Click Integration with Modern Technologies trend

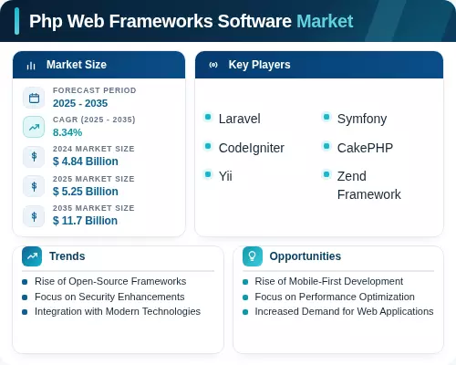tap(118, 312)
